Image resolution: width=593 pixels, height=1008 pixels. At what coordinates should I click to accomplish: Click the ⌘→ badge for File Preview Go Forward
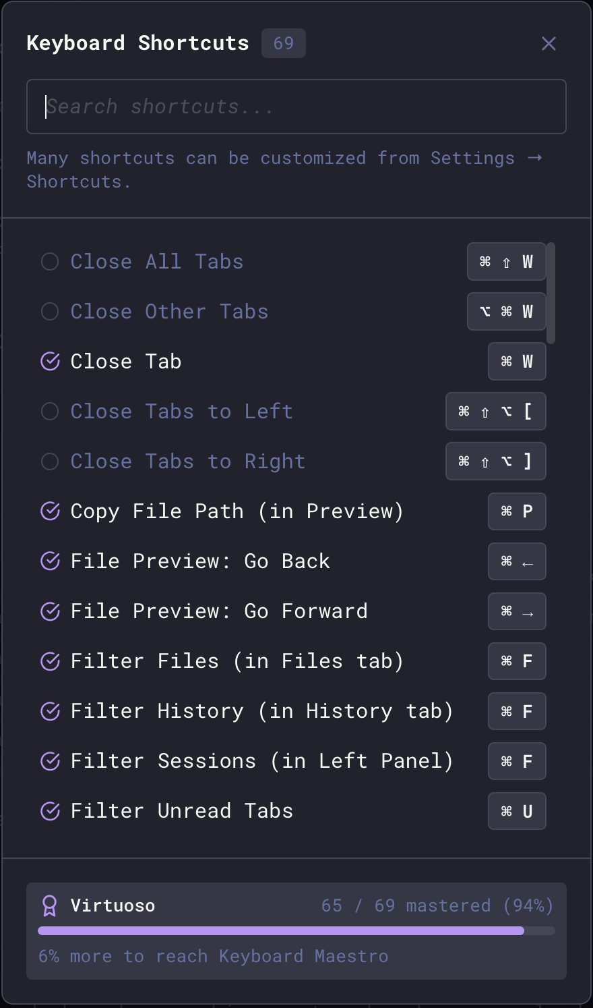pyautogui.click(x=517, y=611)
